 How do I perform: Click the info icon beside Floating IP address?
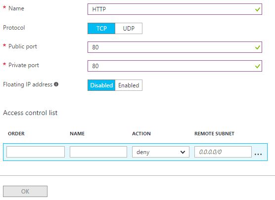point(56,84)
